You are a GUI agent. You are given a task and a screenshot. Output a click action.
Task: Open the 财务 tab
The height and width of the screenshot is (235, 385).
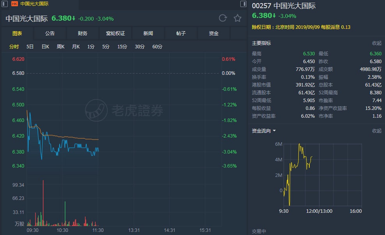point(83,34)
